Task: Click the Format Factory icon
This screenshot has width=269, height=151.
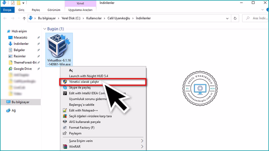Action: (x=65, y=128)
